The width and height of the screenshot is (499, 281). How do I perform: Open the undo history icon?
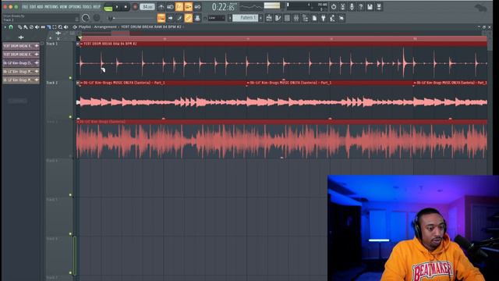coord(333,7)
